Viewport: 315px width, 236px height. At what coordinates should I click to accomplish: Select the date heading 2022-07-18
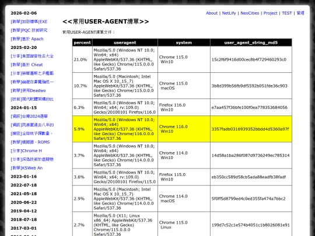coord(24,185)
